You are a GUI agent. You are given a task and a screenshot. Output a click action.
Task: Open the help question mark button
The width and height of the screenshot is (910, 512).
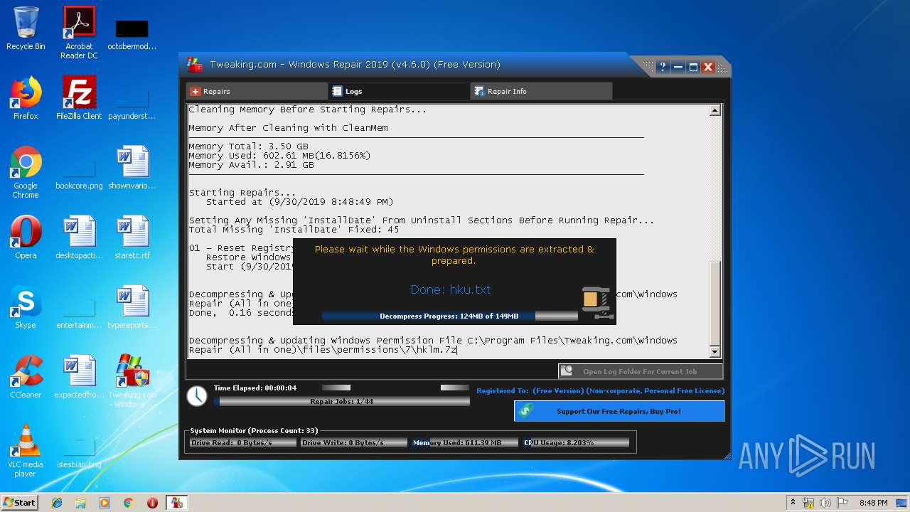pyautogui.click(x=663, y=67)
